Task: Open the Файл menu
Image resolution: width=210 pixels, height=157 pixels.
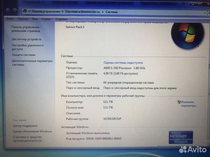Action: pos(10,19)
